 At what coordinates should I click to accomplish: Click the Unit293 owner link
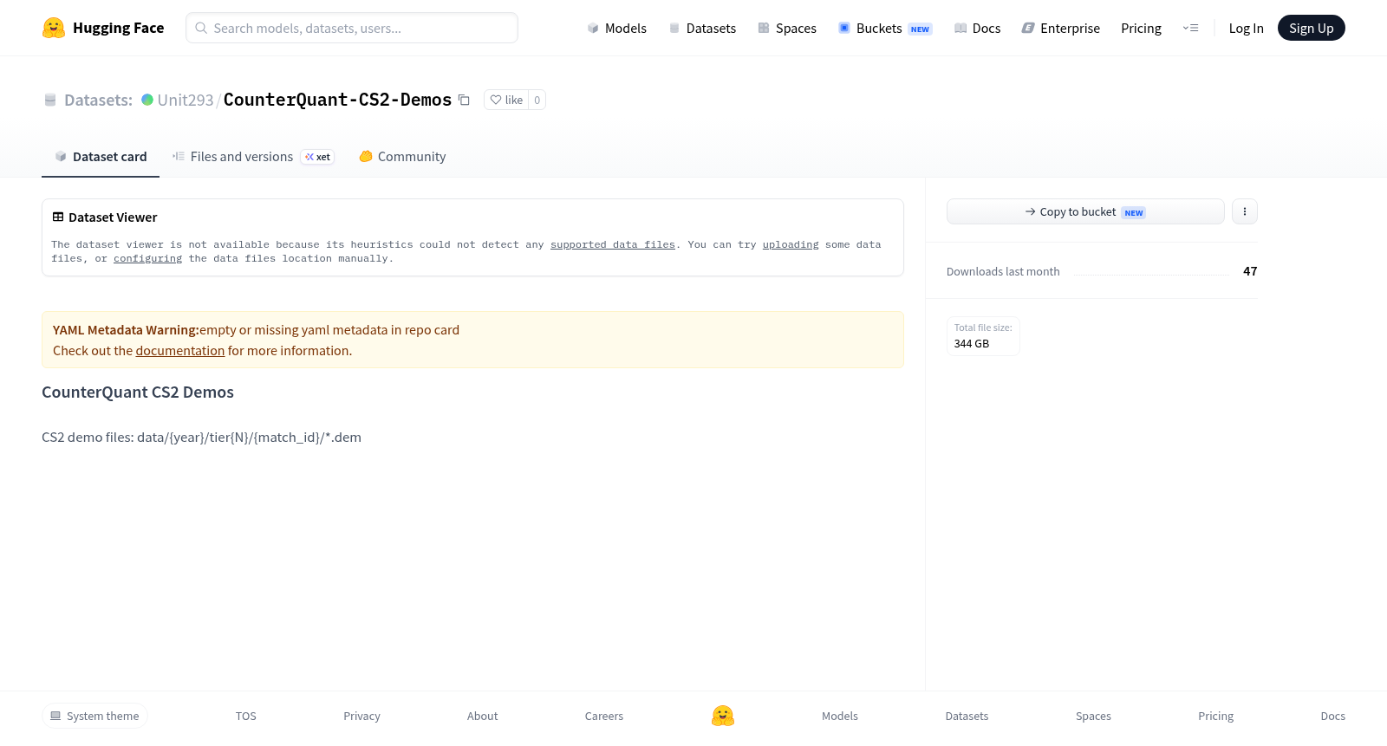click(186, 100)
